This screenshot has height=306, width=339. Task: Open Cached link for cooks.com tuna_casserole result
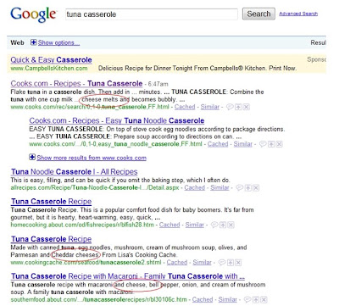pyautogui.click(x=185, y=107)
